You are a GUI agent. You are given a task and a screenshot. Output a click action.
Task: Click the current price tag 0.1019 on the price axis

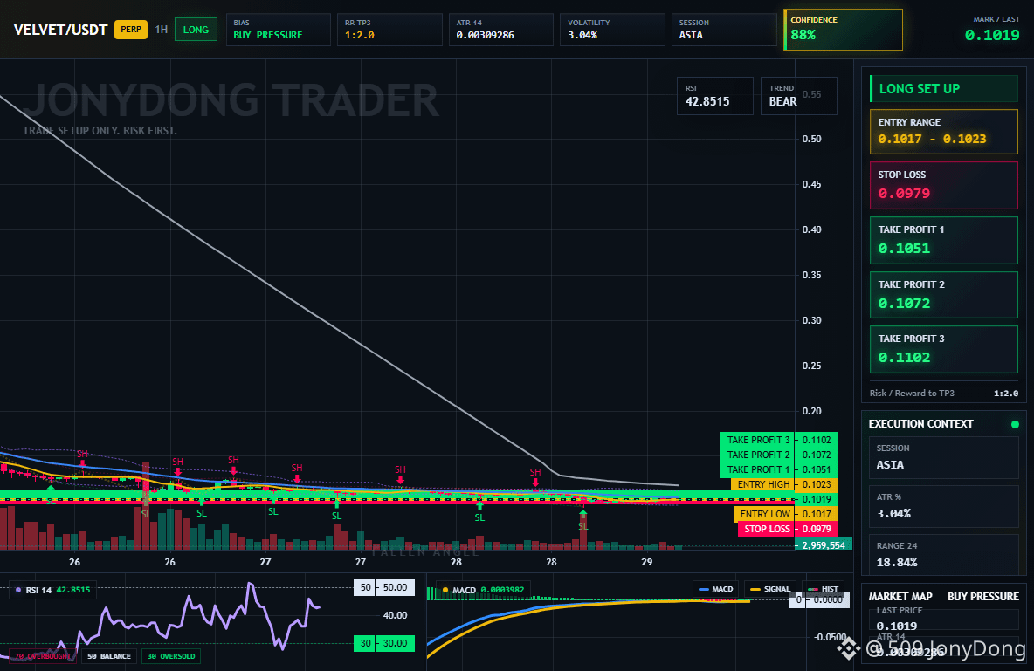[817, 499]
